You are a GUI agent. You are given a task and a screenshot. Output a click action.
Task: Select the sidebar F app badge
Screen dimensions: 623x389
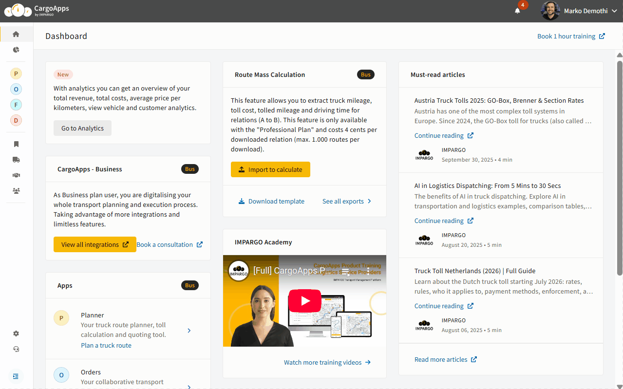(16, 105)
